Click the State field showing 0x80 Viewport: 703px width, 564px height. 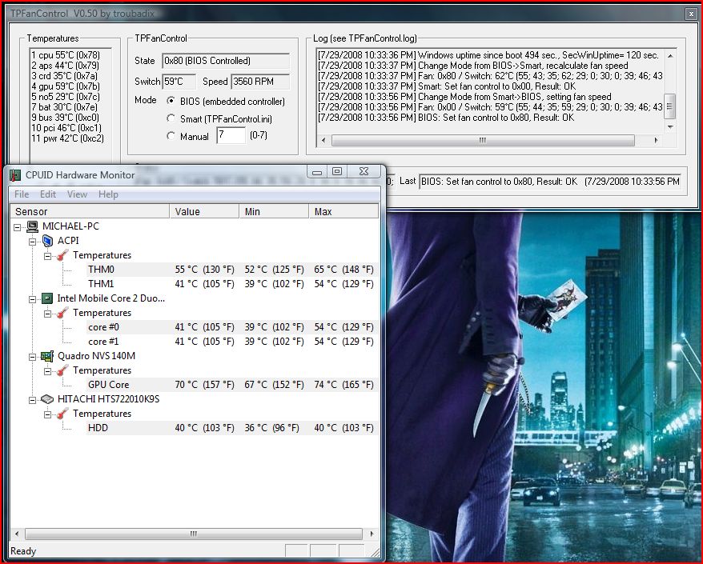226,61
